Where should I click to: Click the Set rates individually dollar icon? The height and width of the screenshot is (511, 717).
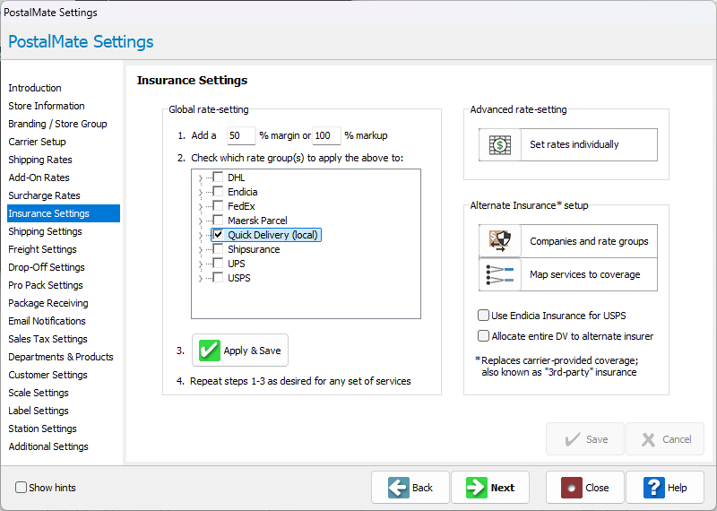(x=500, y=144)
